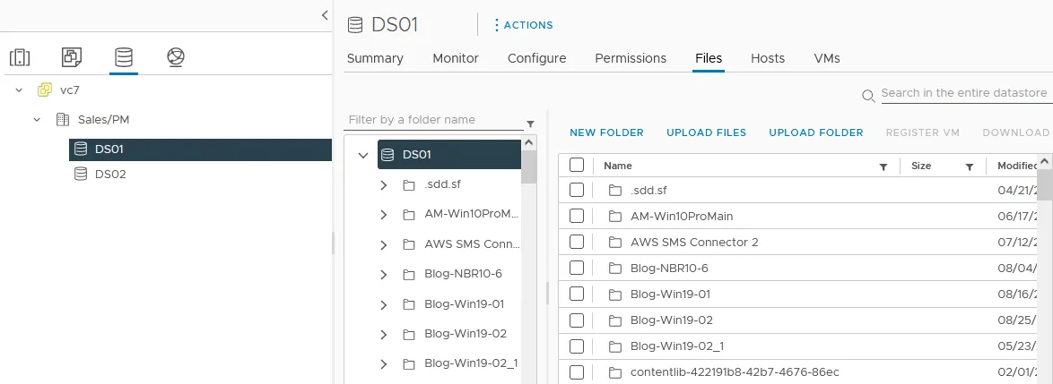Expand the Blog-Win19-01 folder in tree
The height and width of the screenshot is (384, 1053).
[x=384, y=304]
